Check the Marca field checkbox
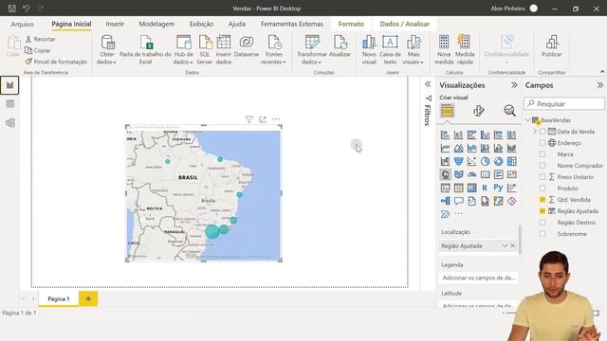This screenshot has width=607, height=341. [x=543, y=154]
